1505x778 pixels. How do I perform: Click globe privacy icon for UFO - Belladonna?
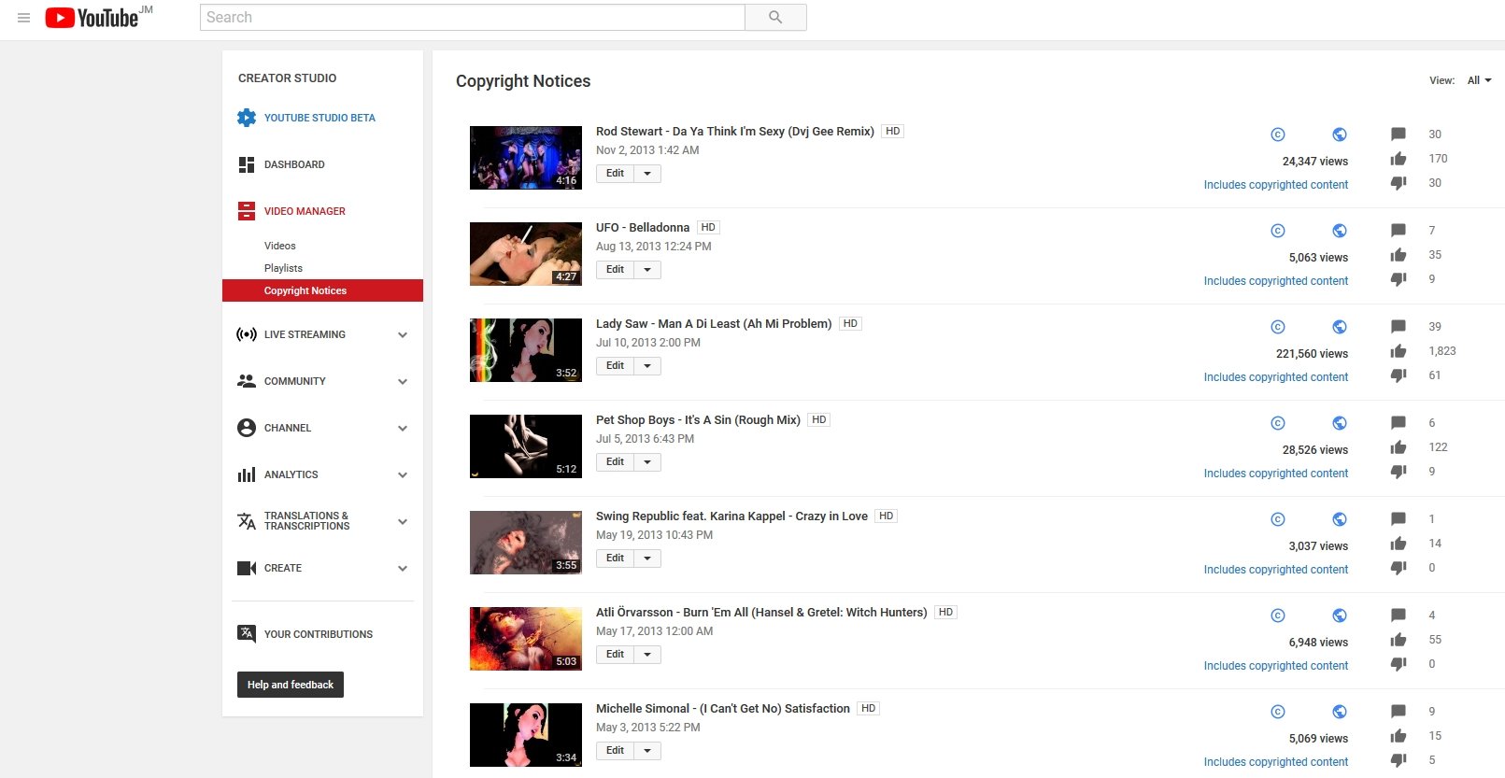coord(1340,231)
